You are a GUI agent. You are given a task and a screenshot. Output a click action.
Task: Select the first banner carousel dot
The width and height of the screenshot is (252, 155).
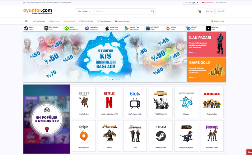106,79
